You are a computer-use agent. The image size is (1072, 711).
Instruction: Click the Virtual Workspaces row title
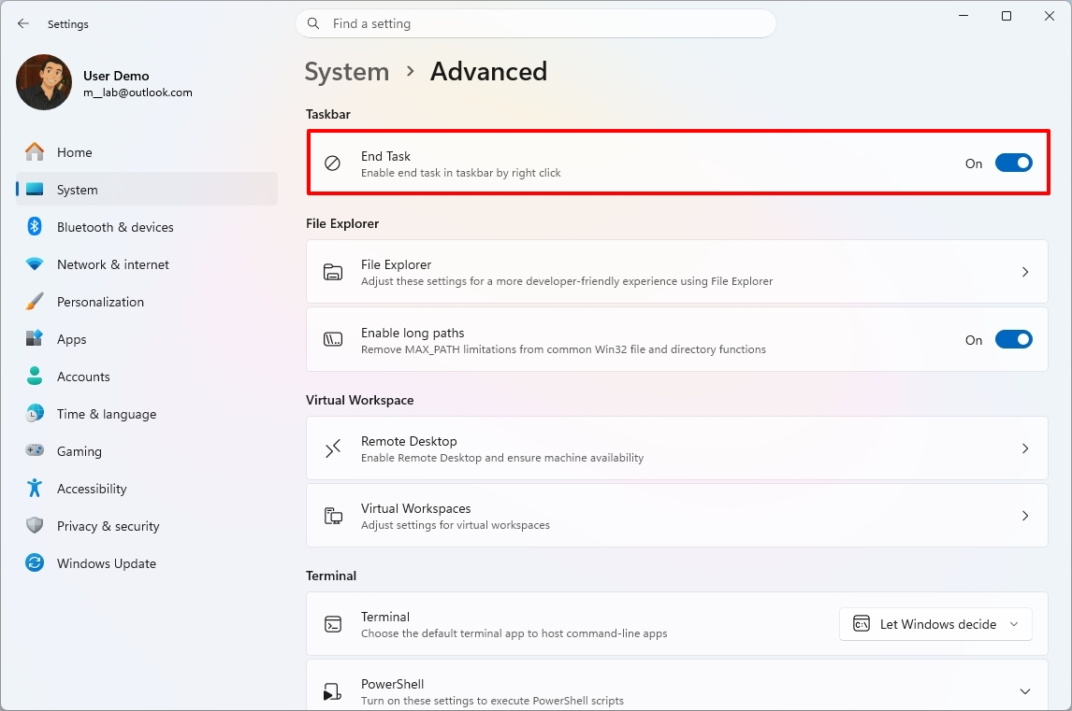coord(415,508)
